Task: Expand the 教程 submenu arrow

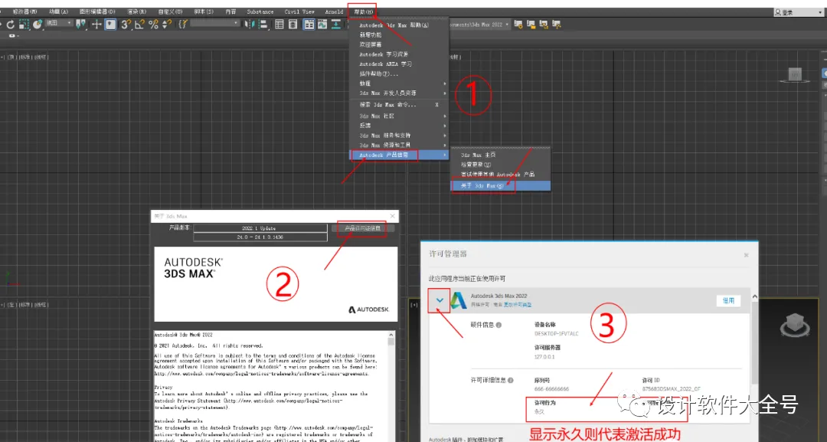Action: [445, 83]
